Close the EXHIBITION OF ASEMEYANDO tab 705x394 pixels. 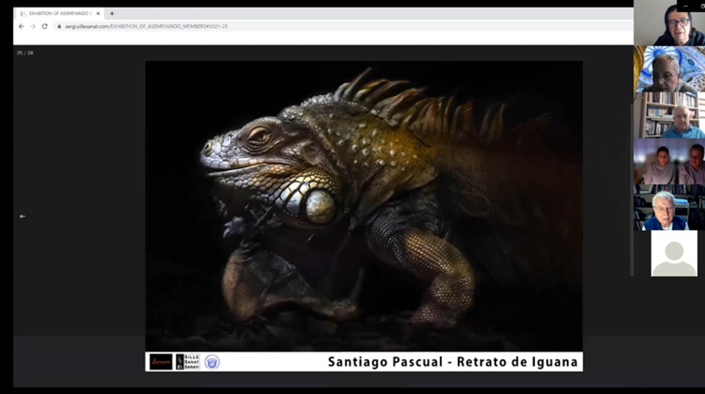click(x=98, y=13)
